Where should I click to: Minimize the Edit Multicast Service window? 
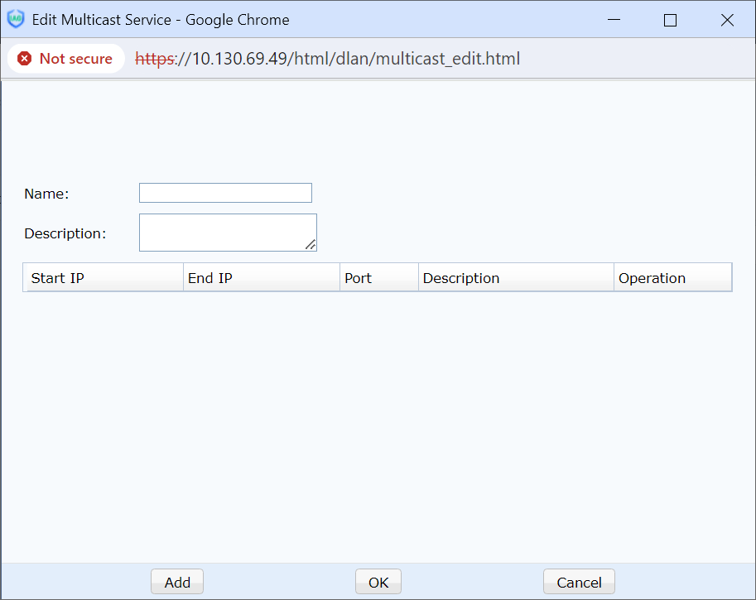click(x=614, y=20)
